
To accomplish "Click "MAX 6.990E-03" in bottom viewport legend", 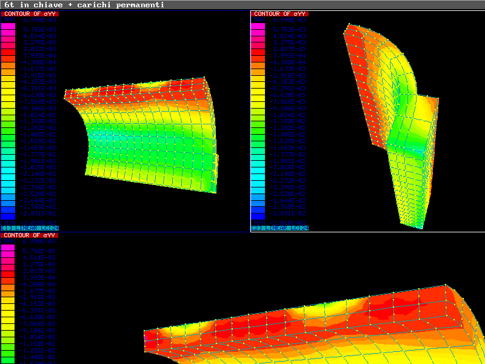I will pos(30,241).
